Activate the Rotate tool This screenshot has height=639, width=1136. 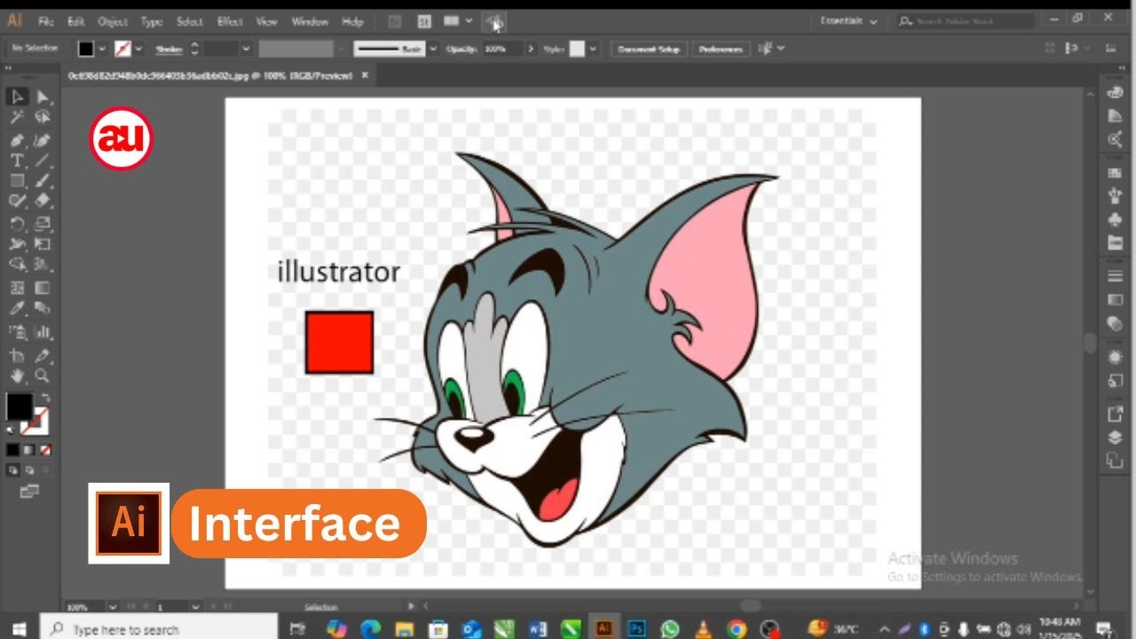[17, 224]
